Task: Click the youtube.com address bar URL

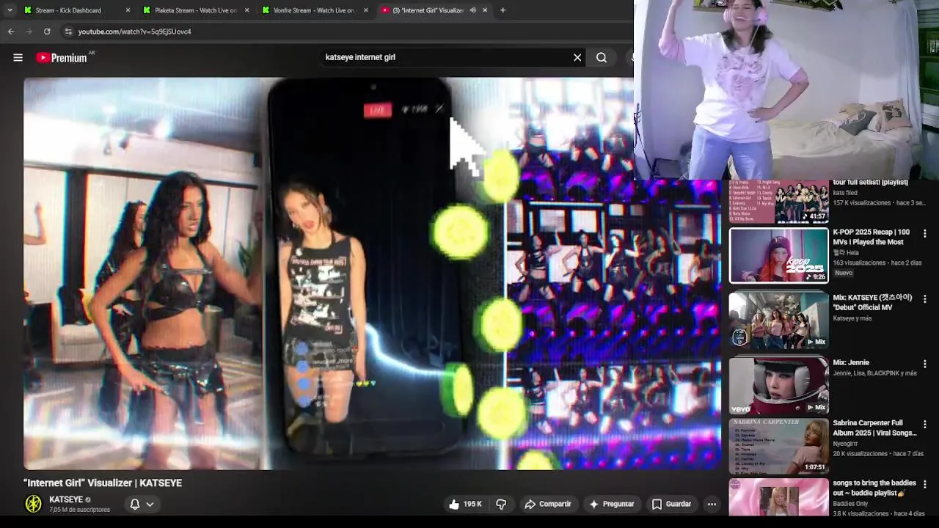Action: tap(135, 32)
